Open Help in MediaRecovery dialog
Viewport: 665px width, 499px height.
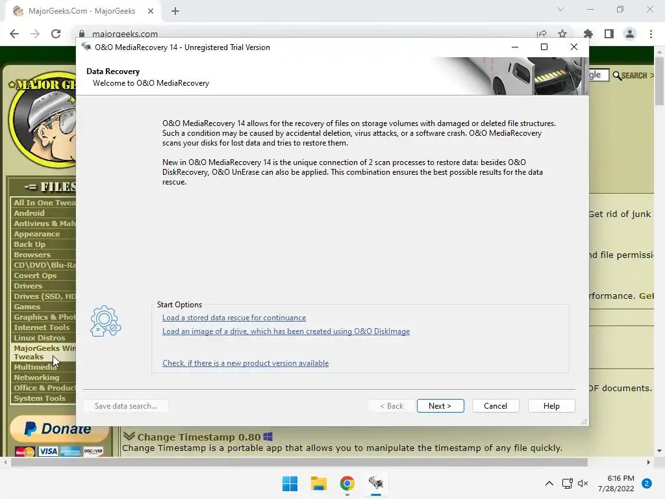(551, 405)
